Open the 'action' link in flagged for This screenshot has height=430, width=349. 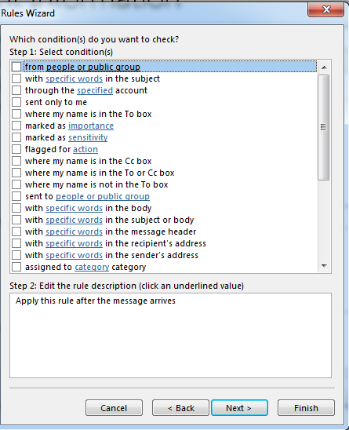[85, 149]
